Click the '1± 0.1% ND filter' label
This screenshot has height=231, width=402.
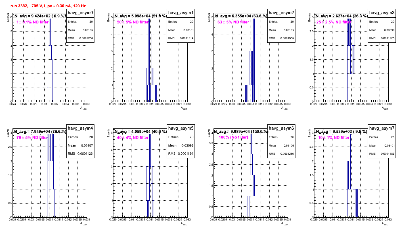tap(33, 22)
